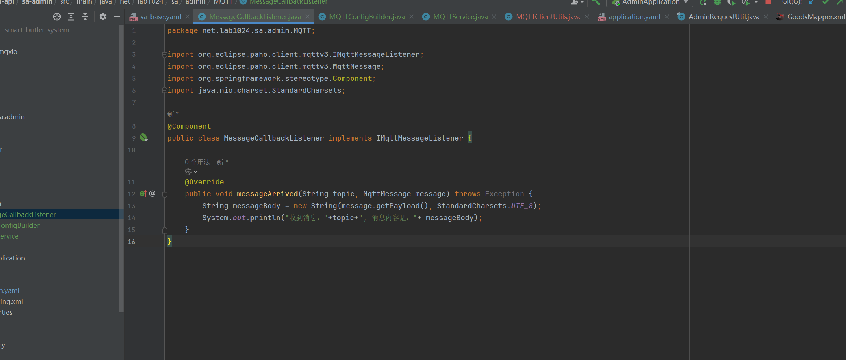The height and width of the screenshot is (360, 846).
Task: Open the dropdown arrow next to profiler icon
Action: pyautogui.click(x=756, y=2)
